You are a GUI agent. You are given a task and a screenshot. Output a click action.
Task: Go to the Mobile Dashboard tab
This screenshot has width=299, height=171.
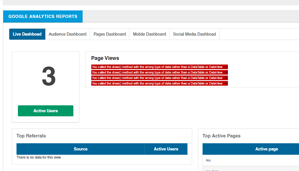(149, 34)
